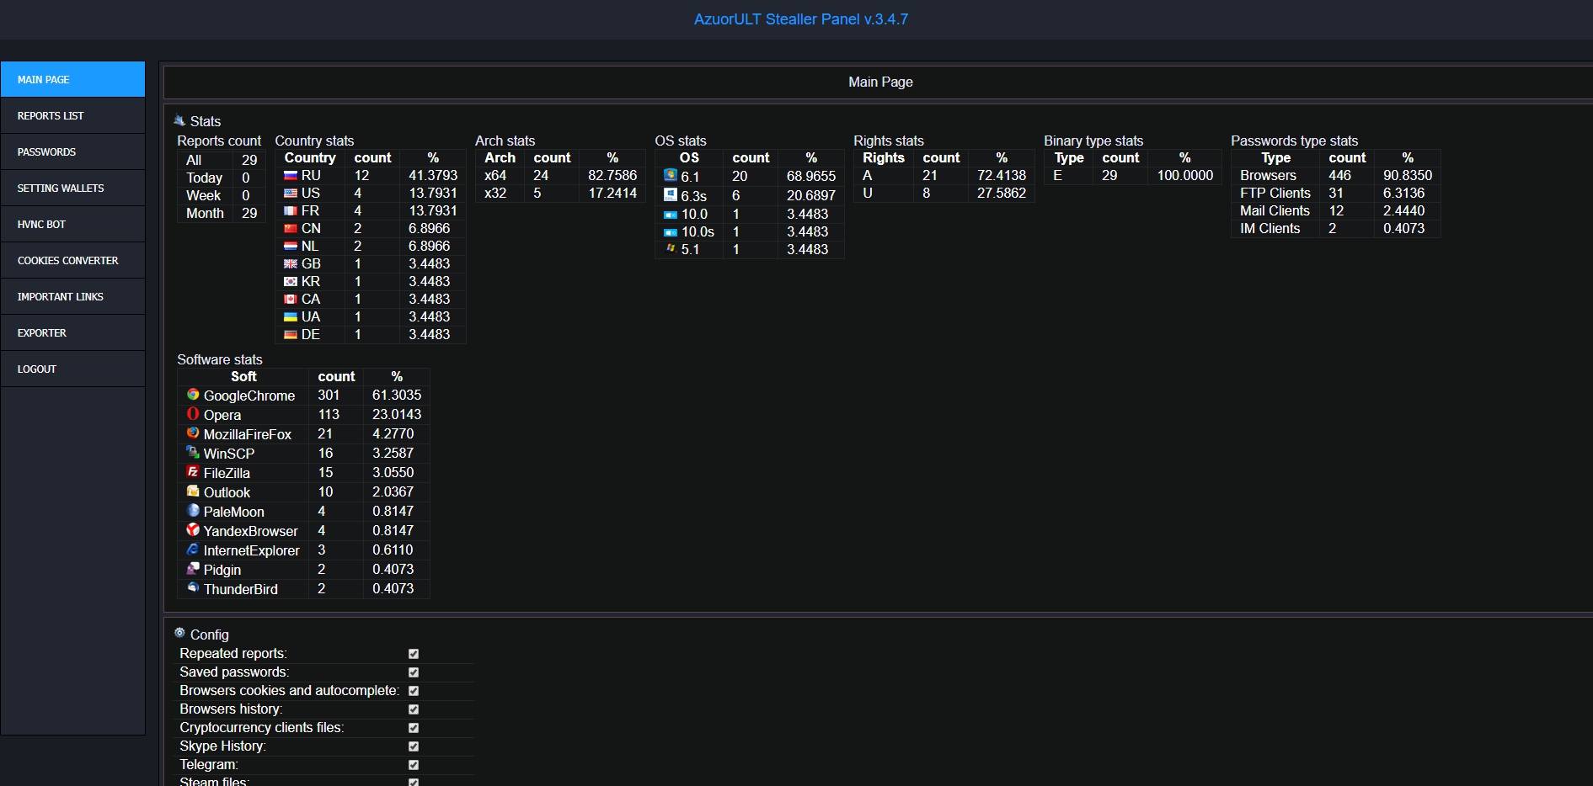Click the Google Chrome icon in Software stats
Image resolution: width=1593 pixels, height=786 pixels.
193,395
